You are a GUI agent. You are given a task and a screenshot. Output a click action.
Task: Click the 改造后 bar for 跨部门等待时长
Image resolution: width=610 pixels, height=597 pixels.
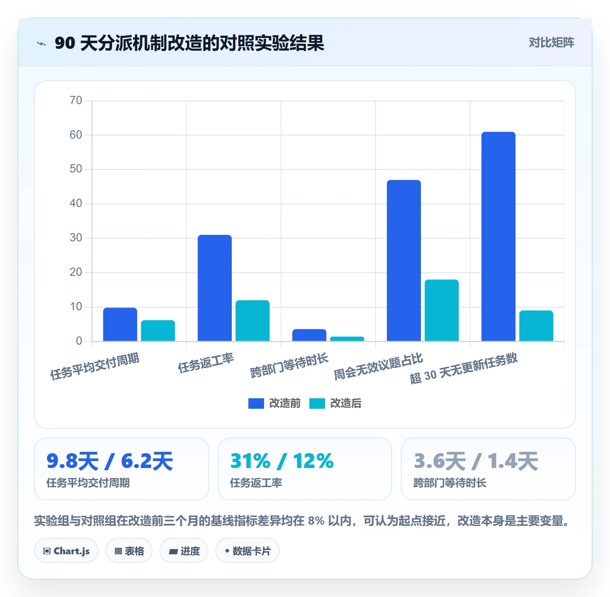pos(347,339)
